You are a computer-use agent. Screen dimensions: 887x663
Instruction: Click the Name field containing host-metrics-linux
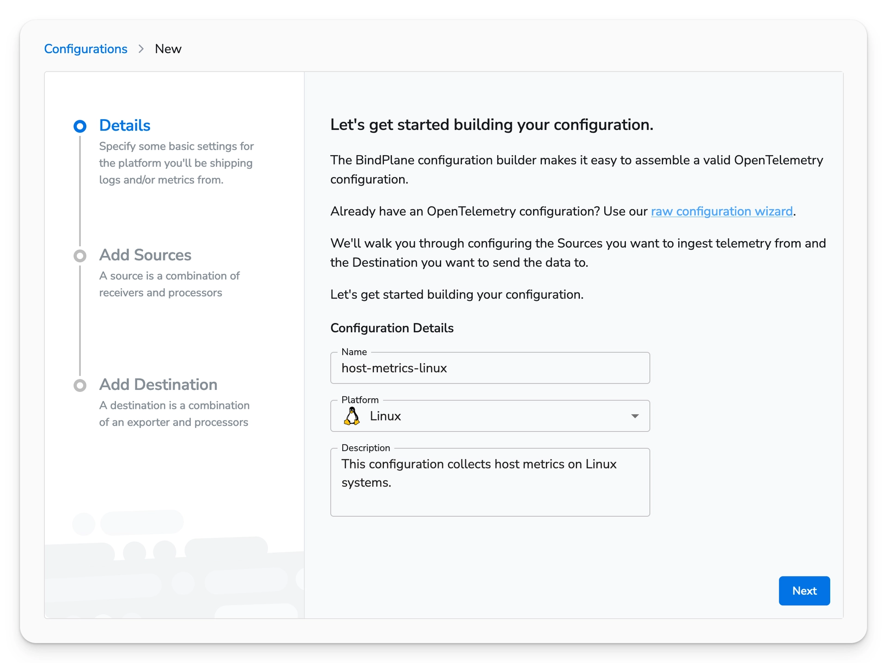coord(490,368)
